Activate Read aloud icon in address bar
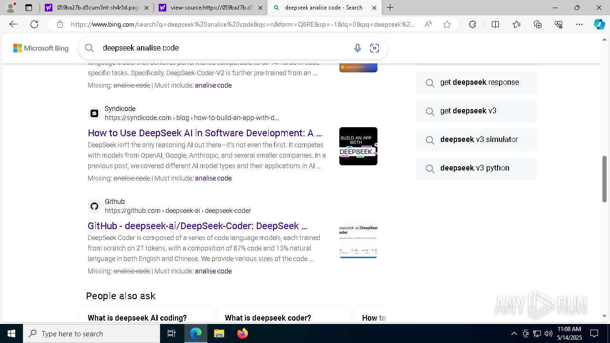The height and width of the screenshot is (343, 610). [428, 24]
